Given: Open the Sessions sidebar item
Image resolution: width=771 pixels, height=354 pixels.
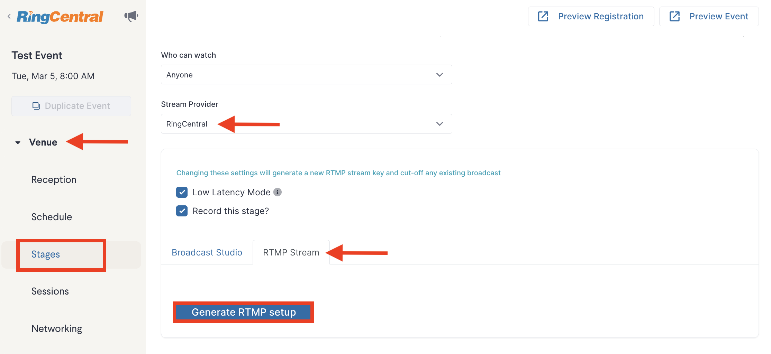Looking at the screenshot, I should pyautogui.click(x=50, y=291).
